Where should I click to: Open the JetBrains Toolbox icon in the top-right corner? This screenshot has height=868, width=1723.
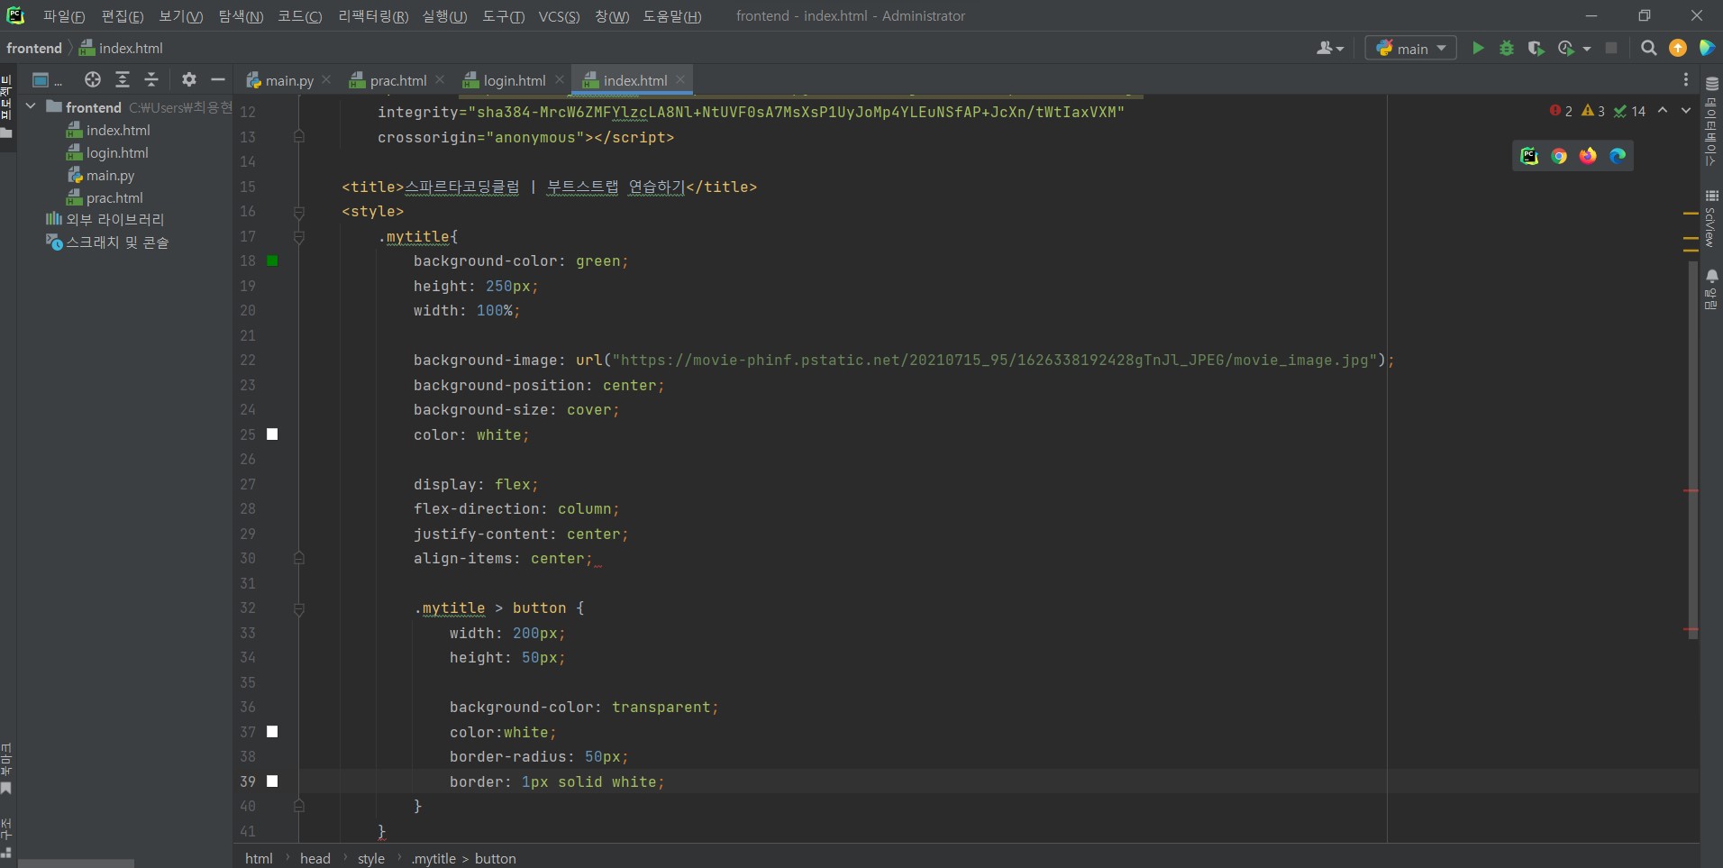point(1707,49)
